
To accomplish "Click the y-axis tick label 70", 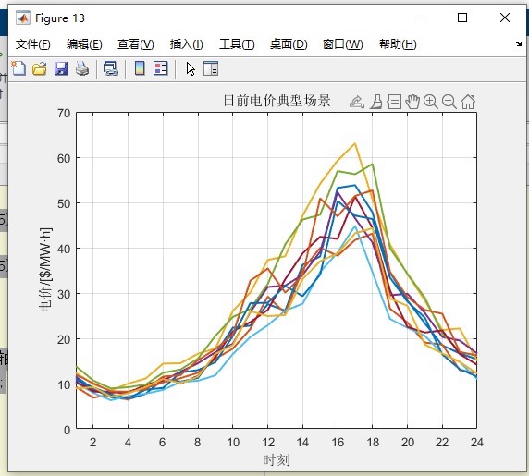I will 64,114.
